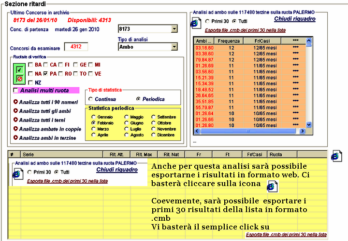
Task: Enable the BA wheel checkbox
Action: pyautogui.click(x=31, y=65)
